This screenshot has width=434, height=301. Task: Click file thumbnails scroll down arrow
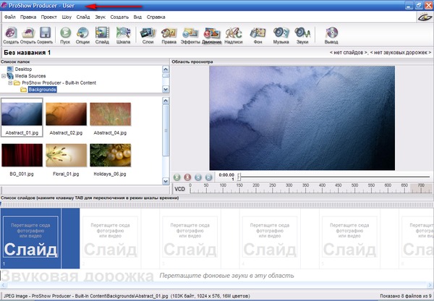pos(166,182)
